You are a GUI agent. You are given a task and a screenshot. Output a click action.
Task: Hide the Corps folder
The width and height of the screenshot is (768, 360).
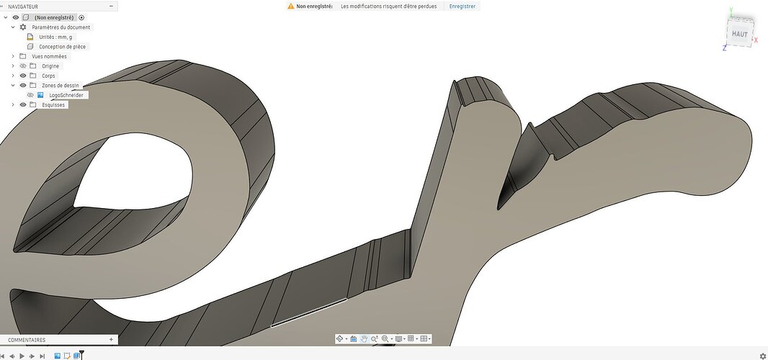22,76
